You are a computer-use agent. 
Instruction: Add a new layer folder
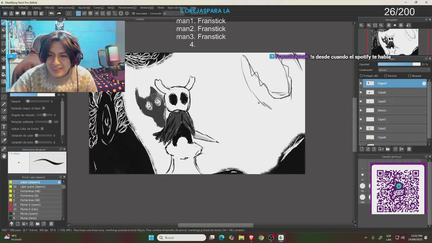(388, 149)
